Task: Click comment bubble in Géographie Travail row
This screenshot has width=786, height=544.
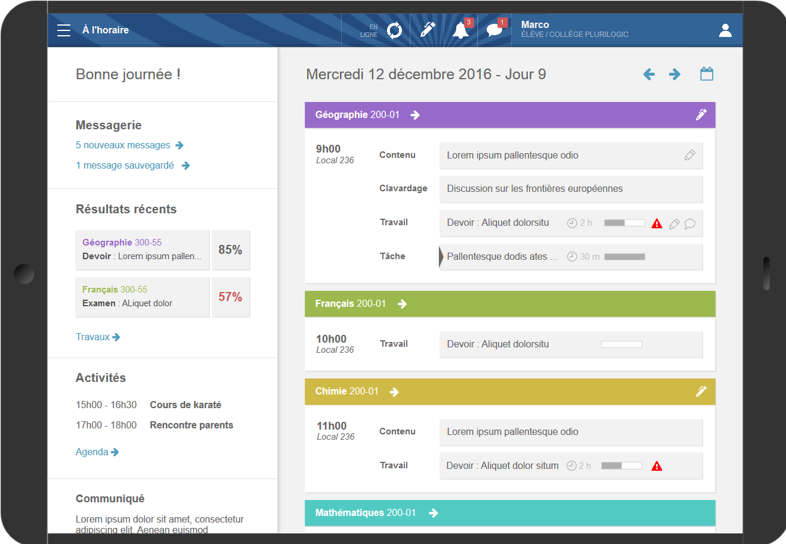Action: pos(690,224)
